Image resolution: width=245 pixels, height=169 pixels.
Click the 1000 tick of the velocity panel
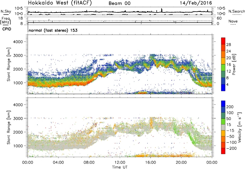click(18, 146)
